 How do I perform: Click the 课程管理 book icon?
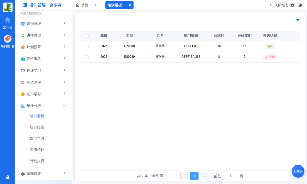click(x=23, y=24)
